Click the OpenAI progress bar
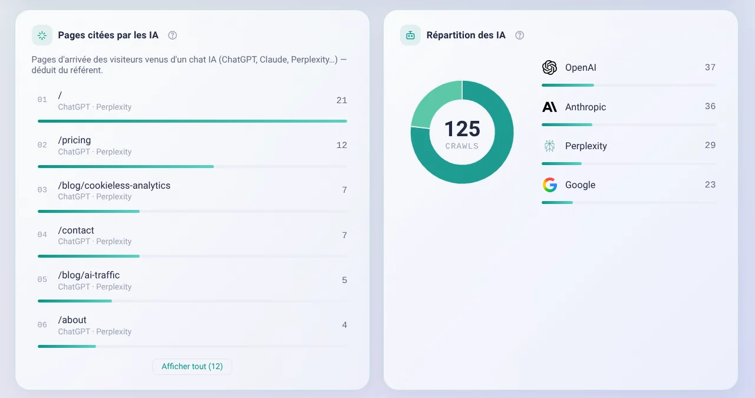Viewport: 755px width, 398px height. (628, 85)
